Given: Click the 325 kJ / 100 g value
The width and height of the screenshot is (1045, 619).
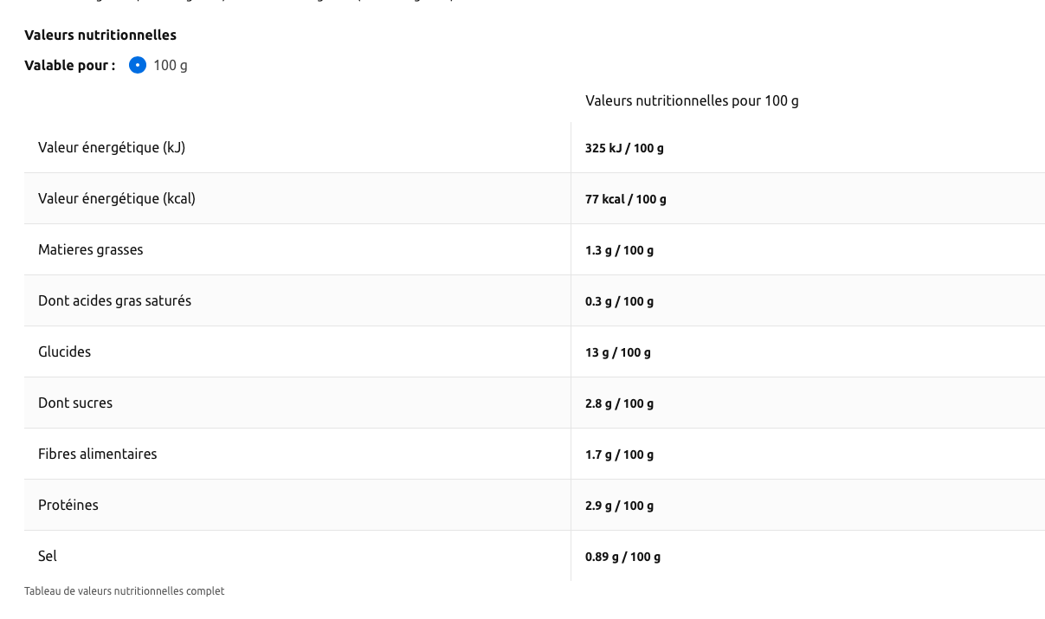Looking at the screenshot, I should 624,148.
